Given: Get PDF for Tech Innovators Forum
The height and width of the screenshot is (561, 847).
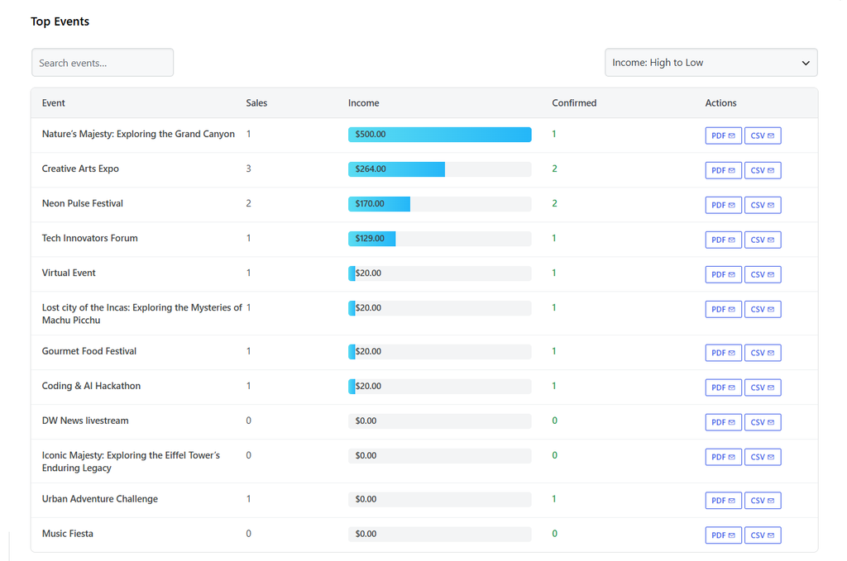Looking at the screenshot, I should [x=723, y=240].
